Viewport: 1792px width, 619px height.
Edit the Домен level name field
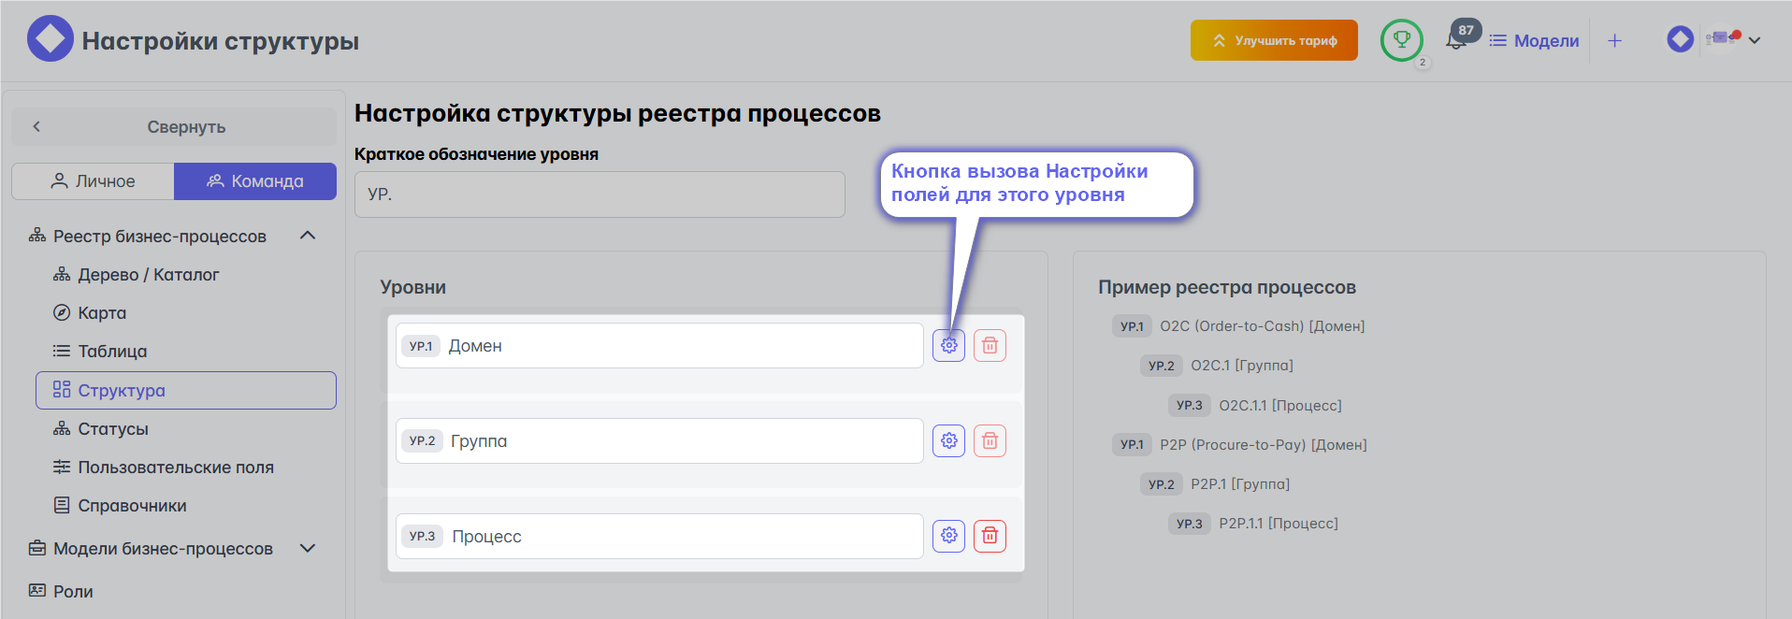click(659, 346)
